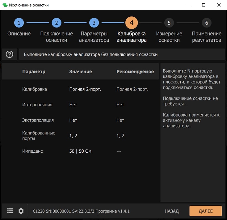Maximize the Исключение оснастки window

[204, 5]
